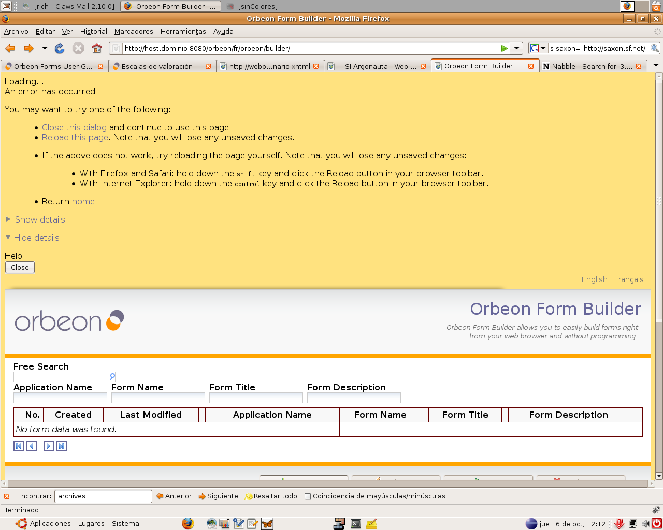Go to first page of results
The width and height of the screenshot is (663, 530).
19,446
